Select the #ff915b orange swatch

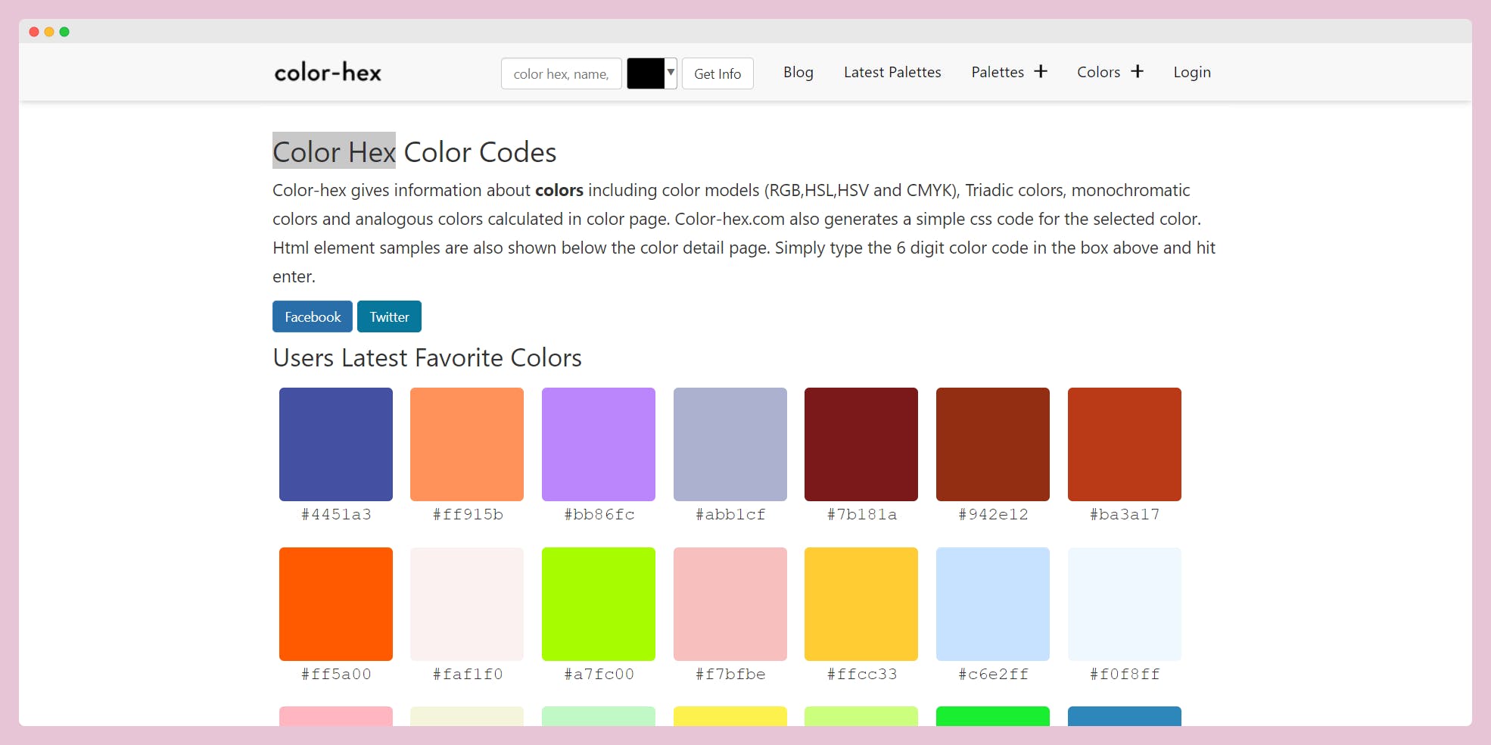(x=467, y=444)
